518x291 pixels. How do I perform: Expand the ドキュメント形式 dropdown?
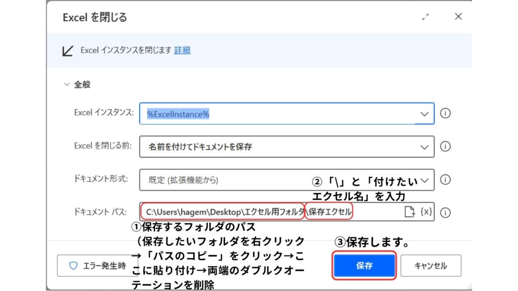(425, 180)
